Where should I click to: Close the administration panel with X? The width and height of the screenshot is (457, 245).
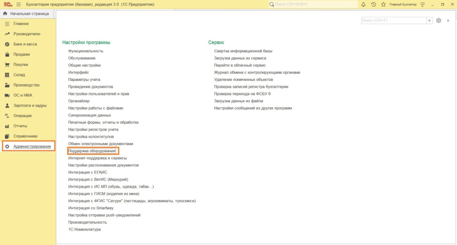(x=448, y=21)
